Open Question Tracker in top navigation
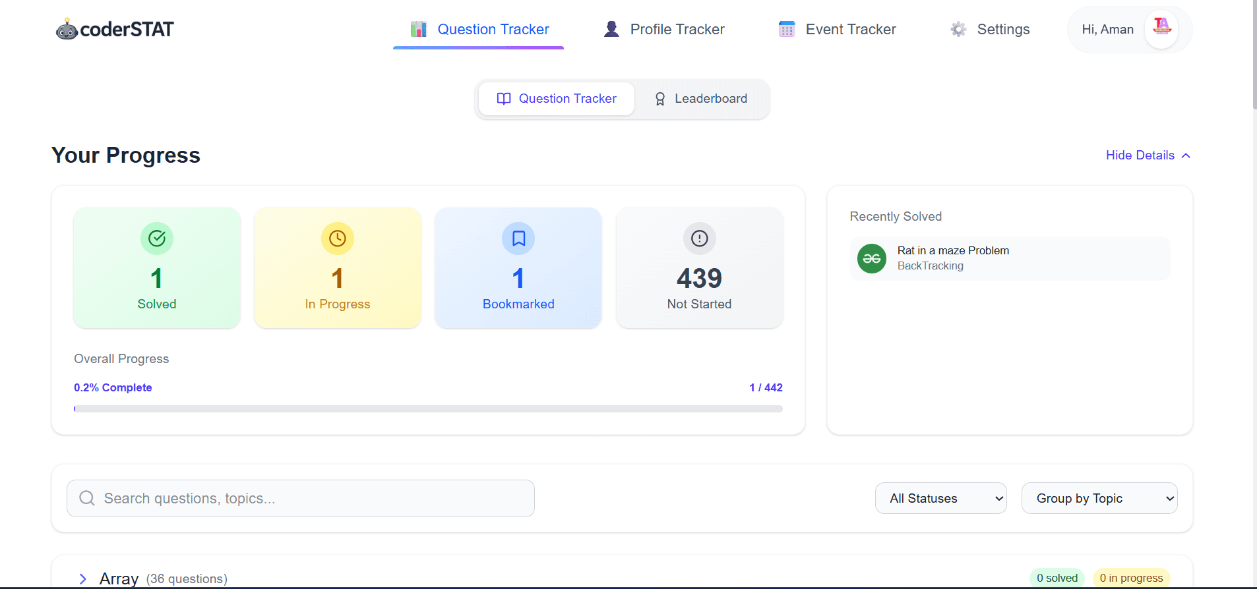This screenshot has width=1257, height=589. tap(479, 29)
